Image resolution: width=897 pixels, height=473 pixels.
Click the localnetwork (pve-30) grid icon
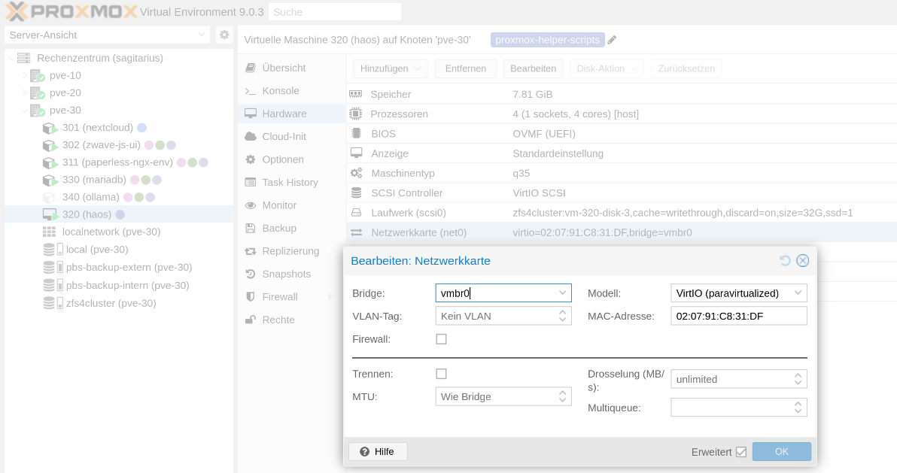click(x=49, y=232)
